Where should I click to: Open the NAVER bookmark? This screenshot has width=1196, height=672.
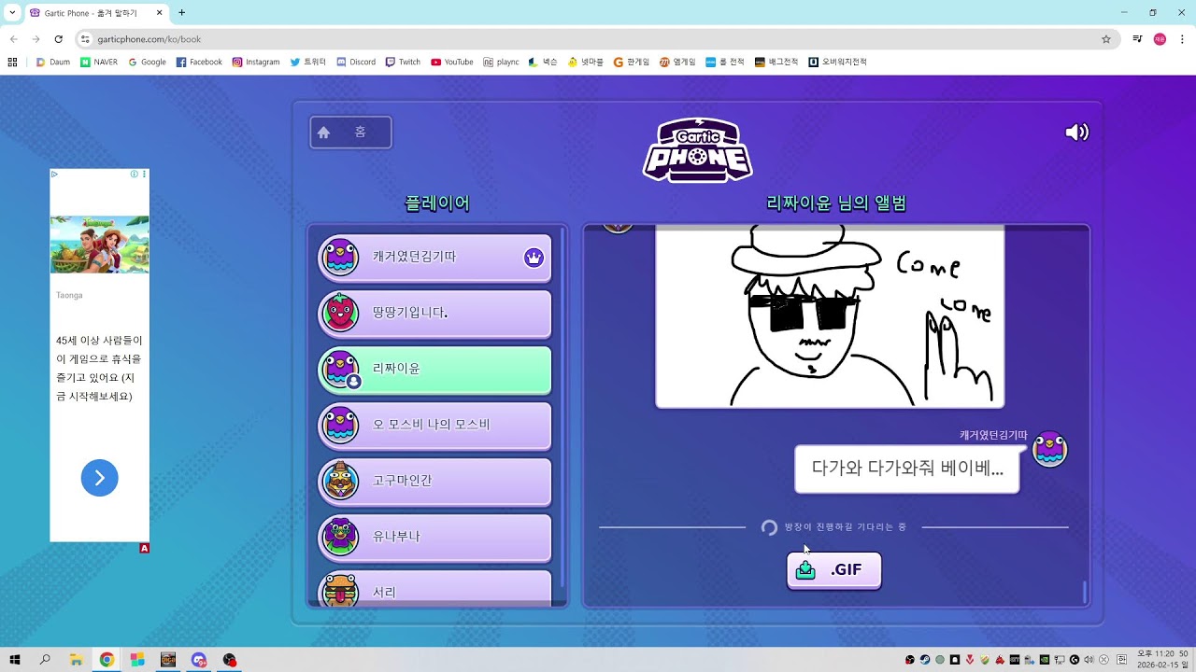(99, 63)
